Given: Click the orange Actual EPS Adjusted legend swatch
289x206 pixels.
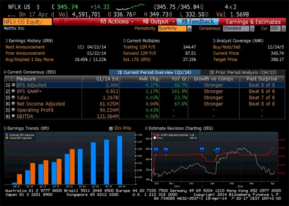Looking at the screenshot, I should click(6, 137).
